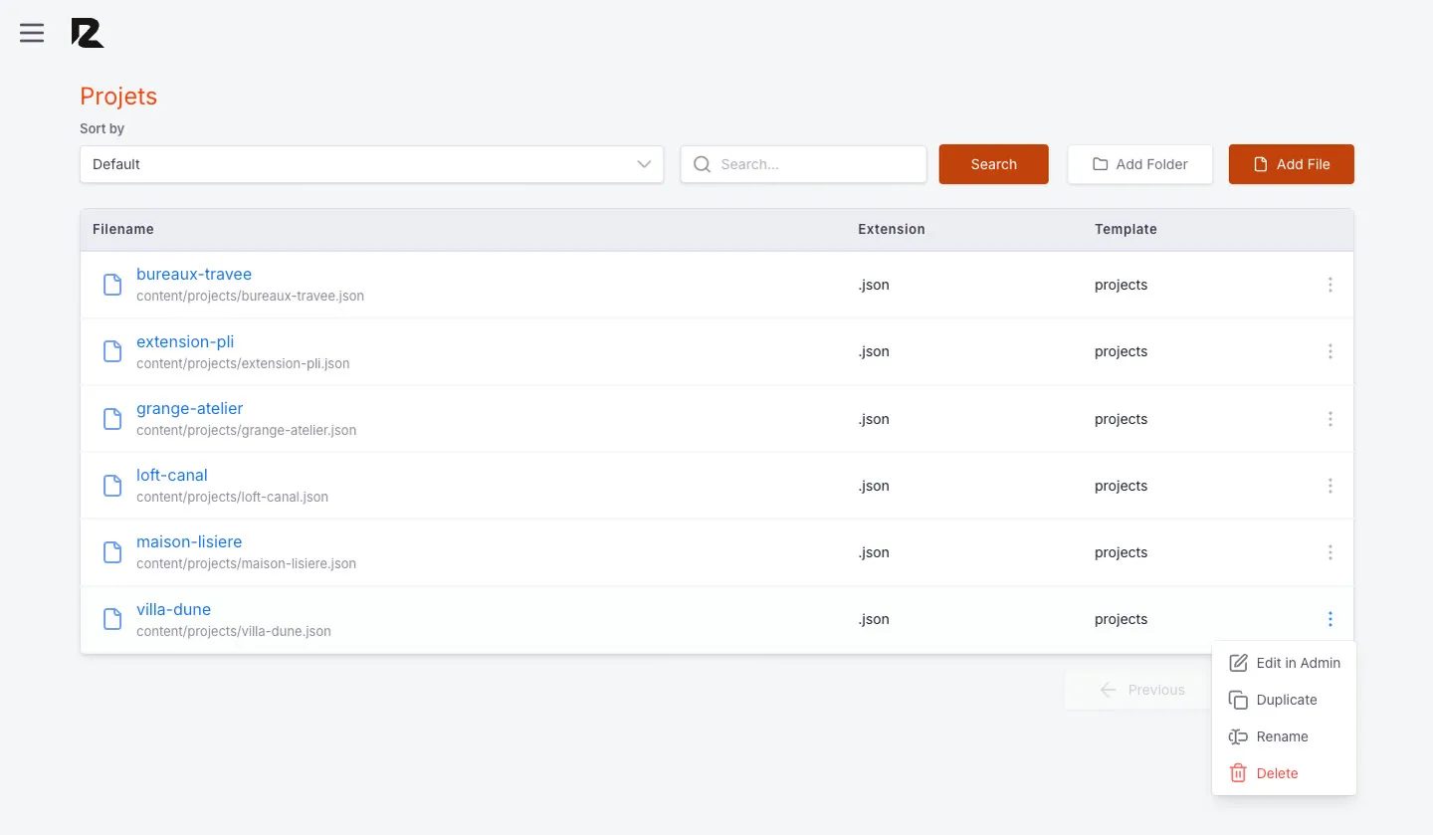Screen dimensions: 1433x835
Task: Click the file icon beside extension-pli
Action: pyautogui.click(x=113, y=351)
